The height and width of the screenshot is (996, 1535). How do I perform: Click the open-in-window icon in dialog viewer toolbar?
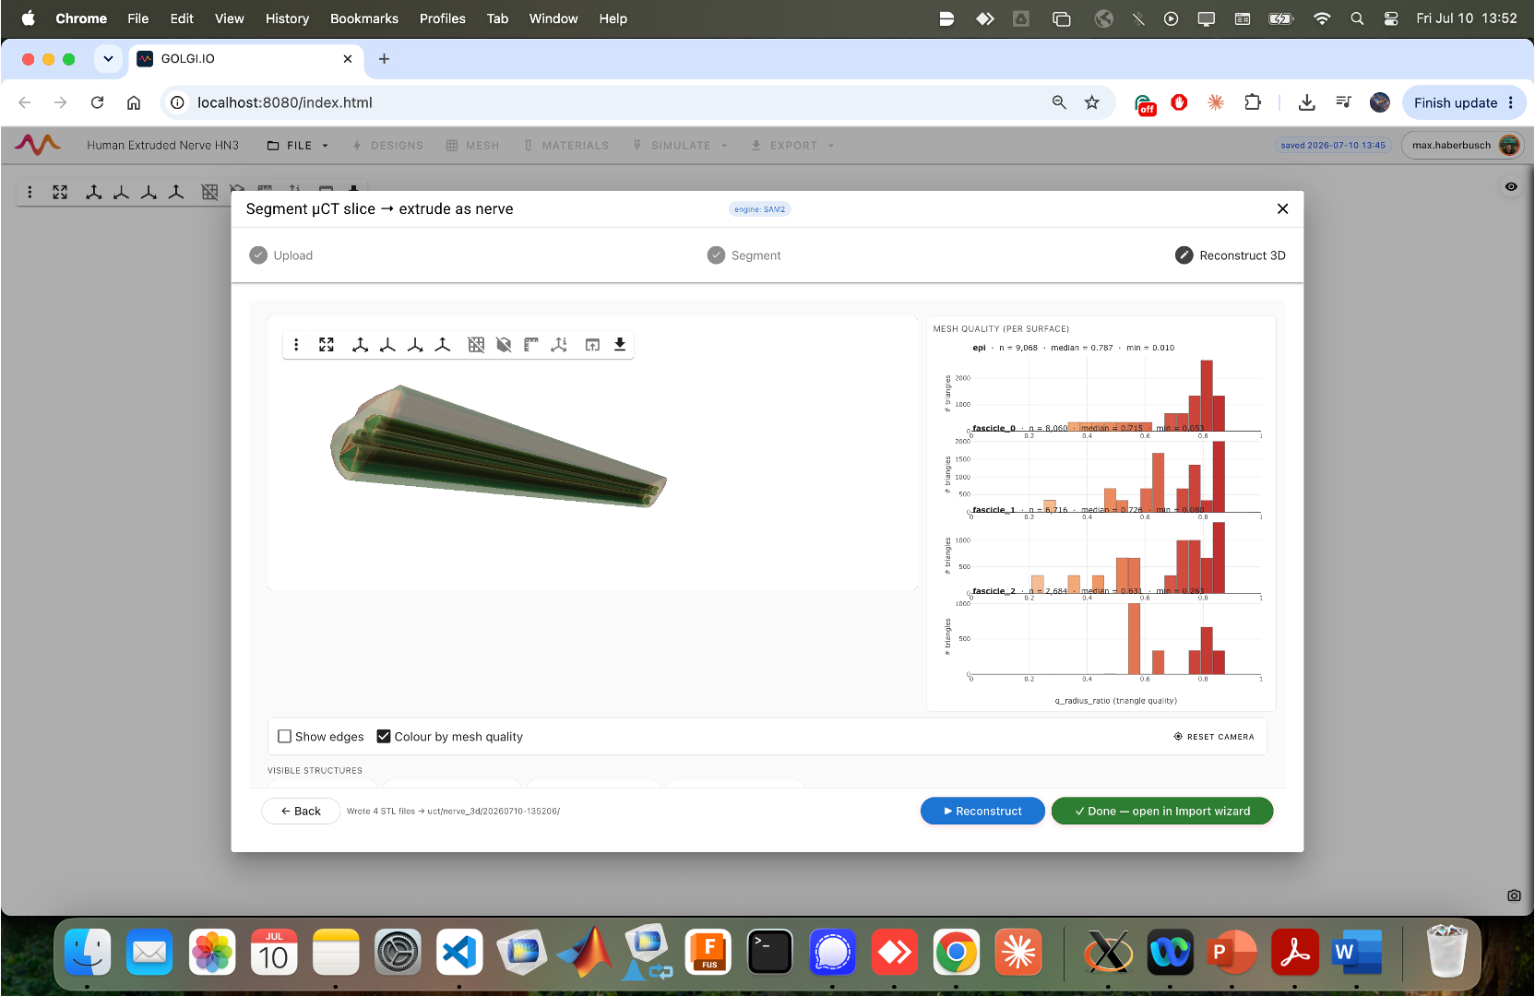pos(592,345)
